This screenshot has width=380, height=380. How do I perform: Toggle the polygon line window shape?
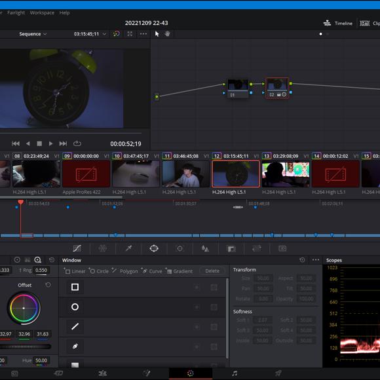coord(75,327)
